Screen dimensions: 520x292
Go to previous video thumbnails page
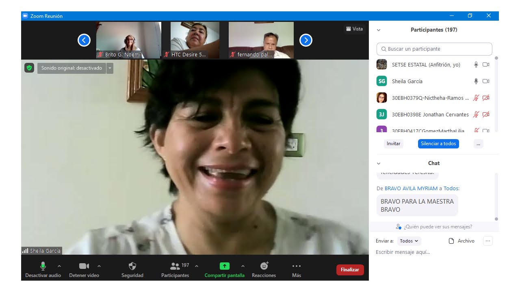pos(84,40)
